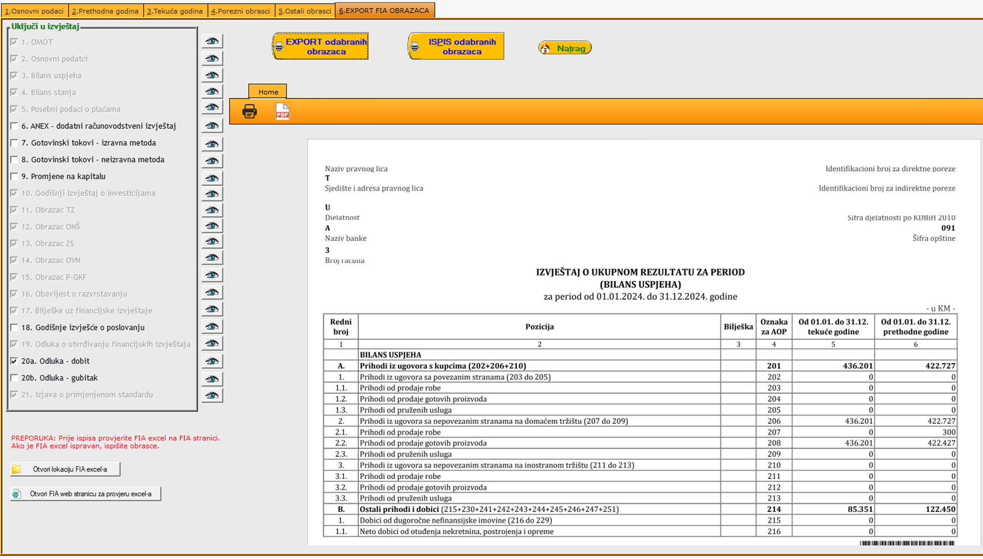This screenshot has height=559, width=983.
Task: Click report title 'IZVJEŠTAJ O UKUPNOM REZULTATU ZA PERIOD'
Action: click(x=640, y=272)
